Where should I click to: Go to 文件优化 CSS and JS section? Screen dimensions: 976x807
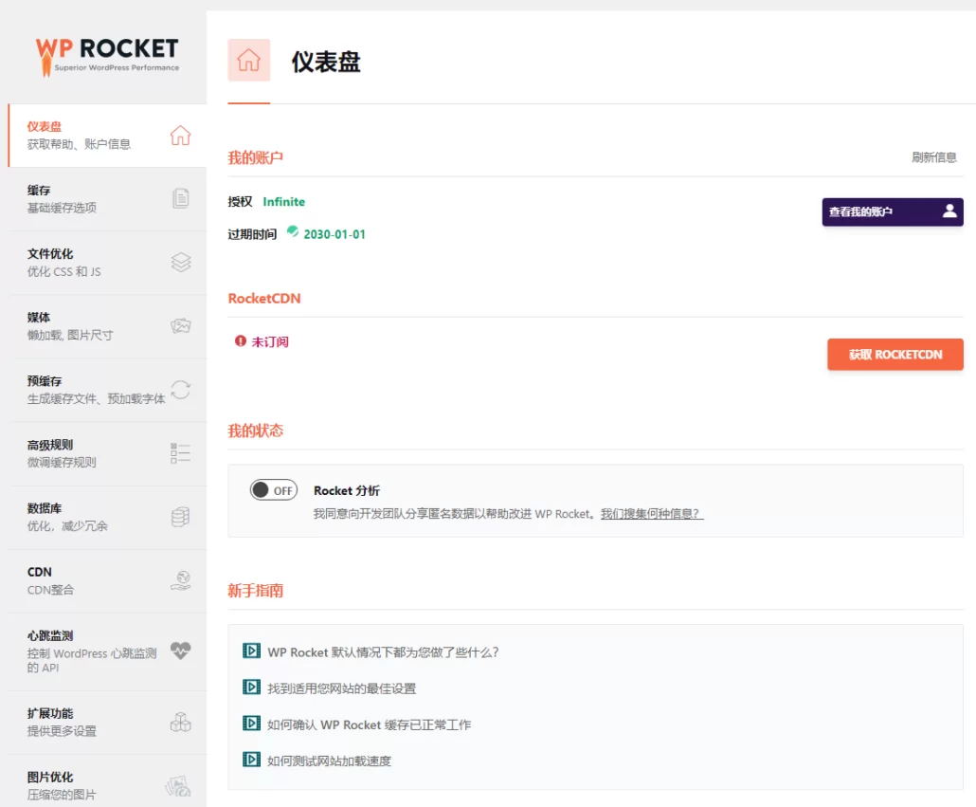pyautogui.click(x=107, y=262)
